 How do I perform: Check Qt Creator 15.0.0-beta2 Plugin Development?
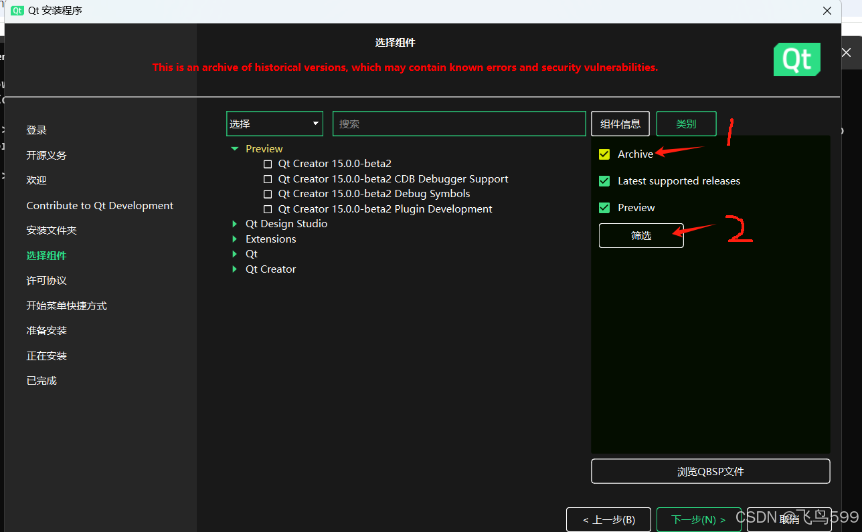click(268, 209)
